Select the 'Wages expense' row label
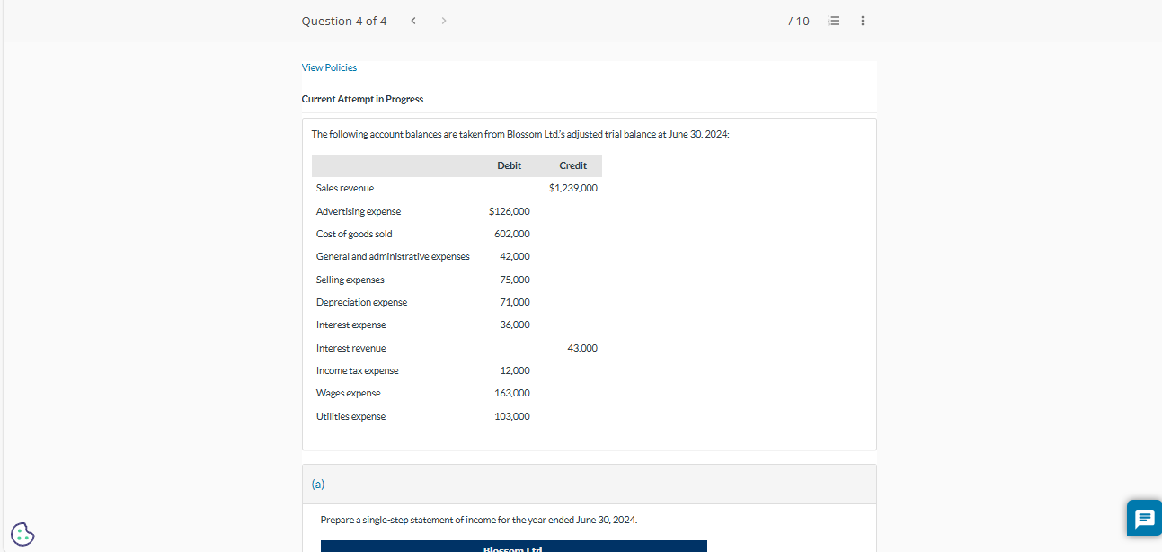The image size is (1162, 552). (x=349, y=393)
